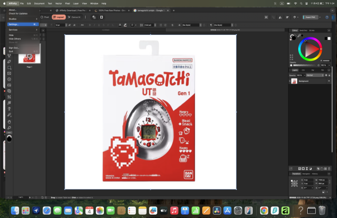
Task: Switch to the Transform tab
Action: pos(297,174)
